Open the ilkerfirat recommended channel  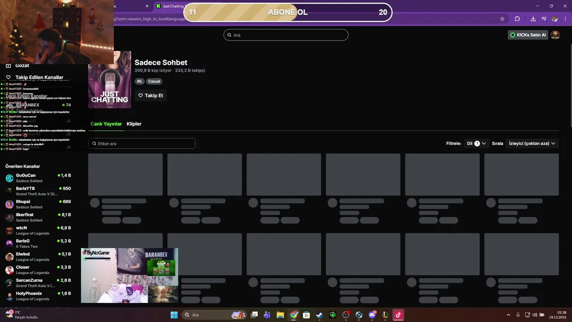pos(38,217)
